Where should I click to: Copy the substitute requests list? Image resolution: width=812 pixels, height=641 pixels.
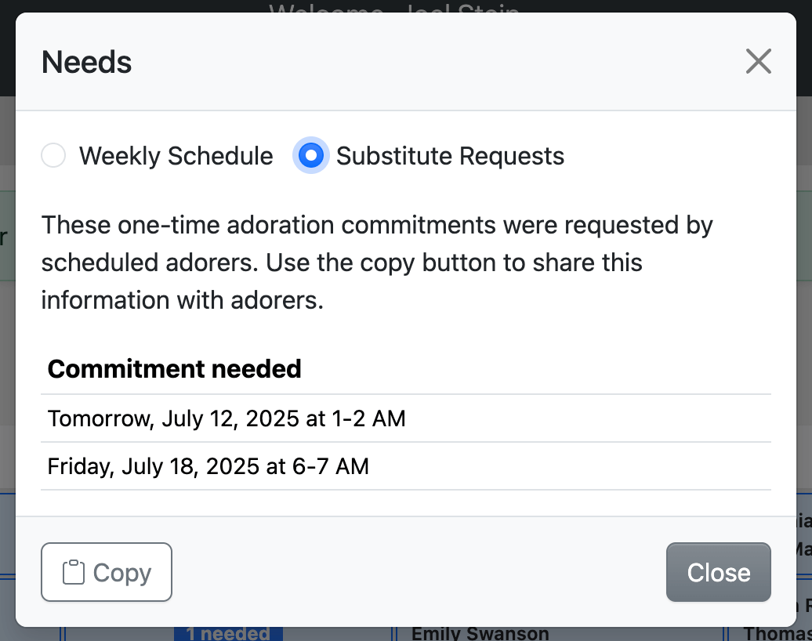(106, 572)
